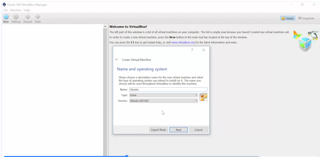Click the Ubuntu 64-bit OS logo icon

tap(203, 97)
